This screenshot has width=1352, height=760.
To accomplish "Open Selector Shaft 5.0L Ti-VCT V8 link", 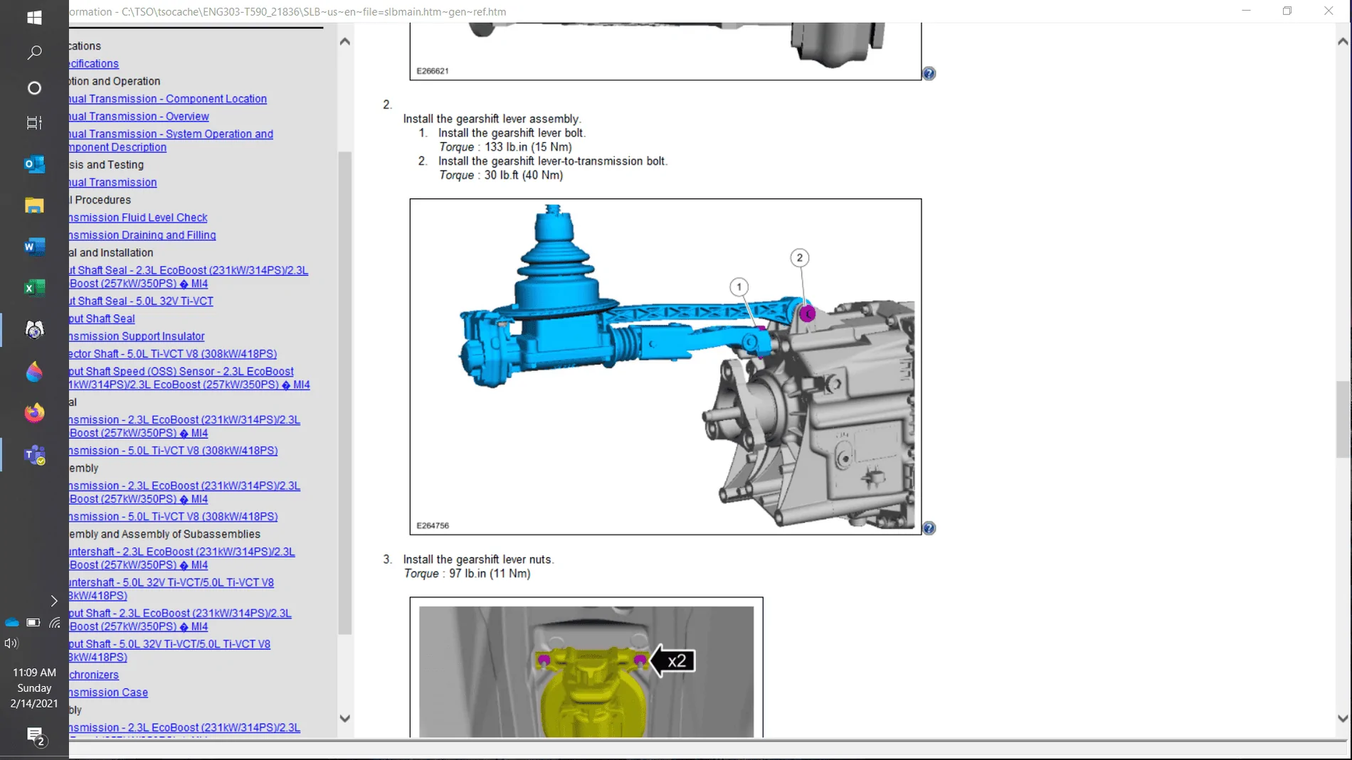I will pyautogui.click(x=173, y=354).
